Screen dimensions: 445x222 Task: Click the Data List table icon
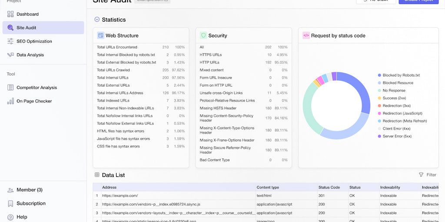tap(97, 175)
